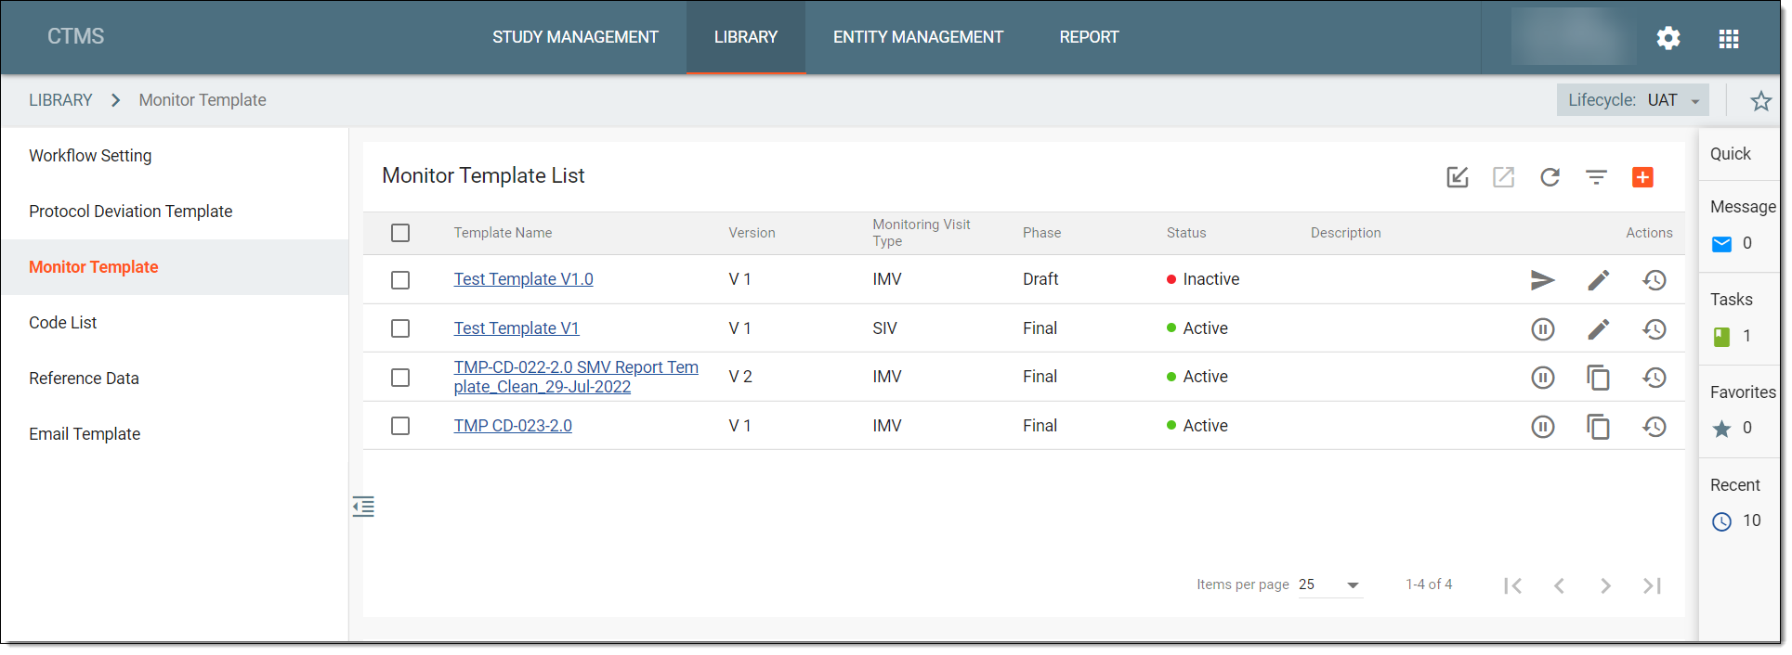Click the Inactive status of Test Template V1.0

[1203, 279]
